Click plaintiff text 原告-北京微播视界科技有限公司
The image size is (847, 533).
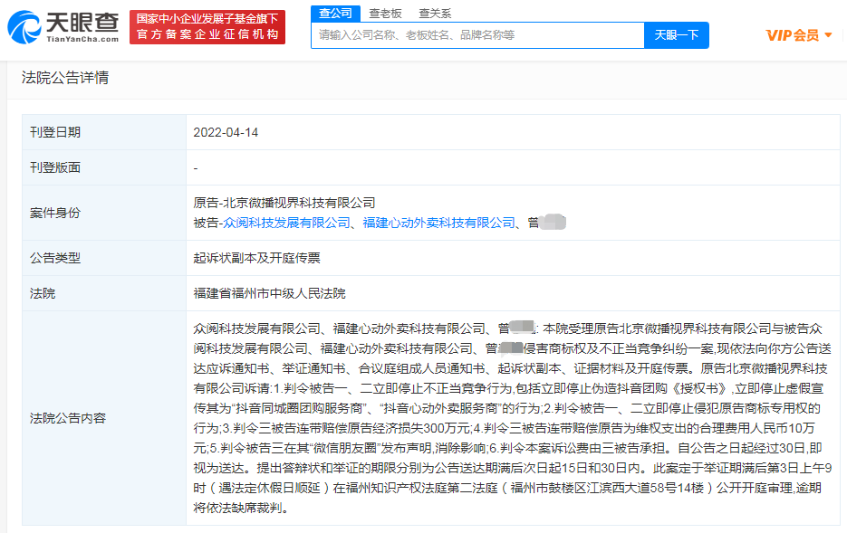coord(284,203)
